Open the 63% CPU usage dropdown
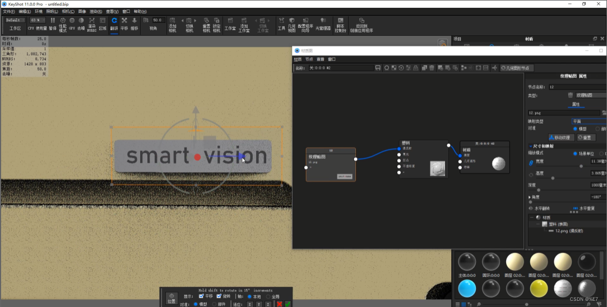This screenshot has width=607, height=307. 38,20
